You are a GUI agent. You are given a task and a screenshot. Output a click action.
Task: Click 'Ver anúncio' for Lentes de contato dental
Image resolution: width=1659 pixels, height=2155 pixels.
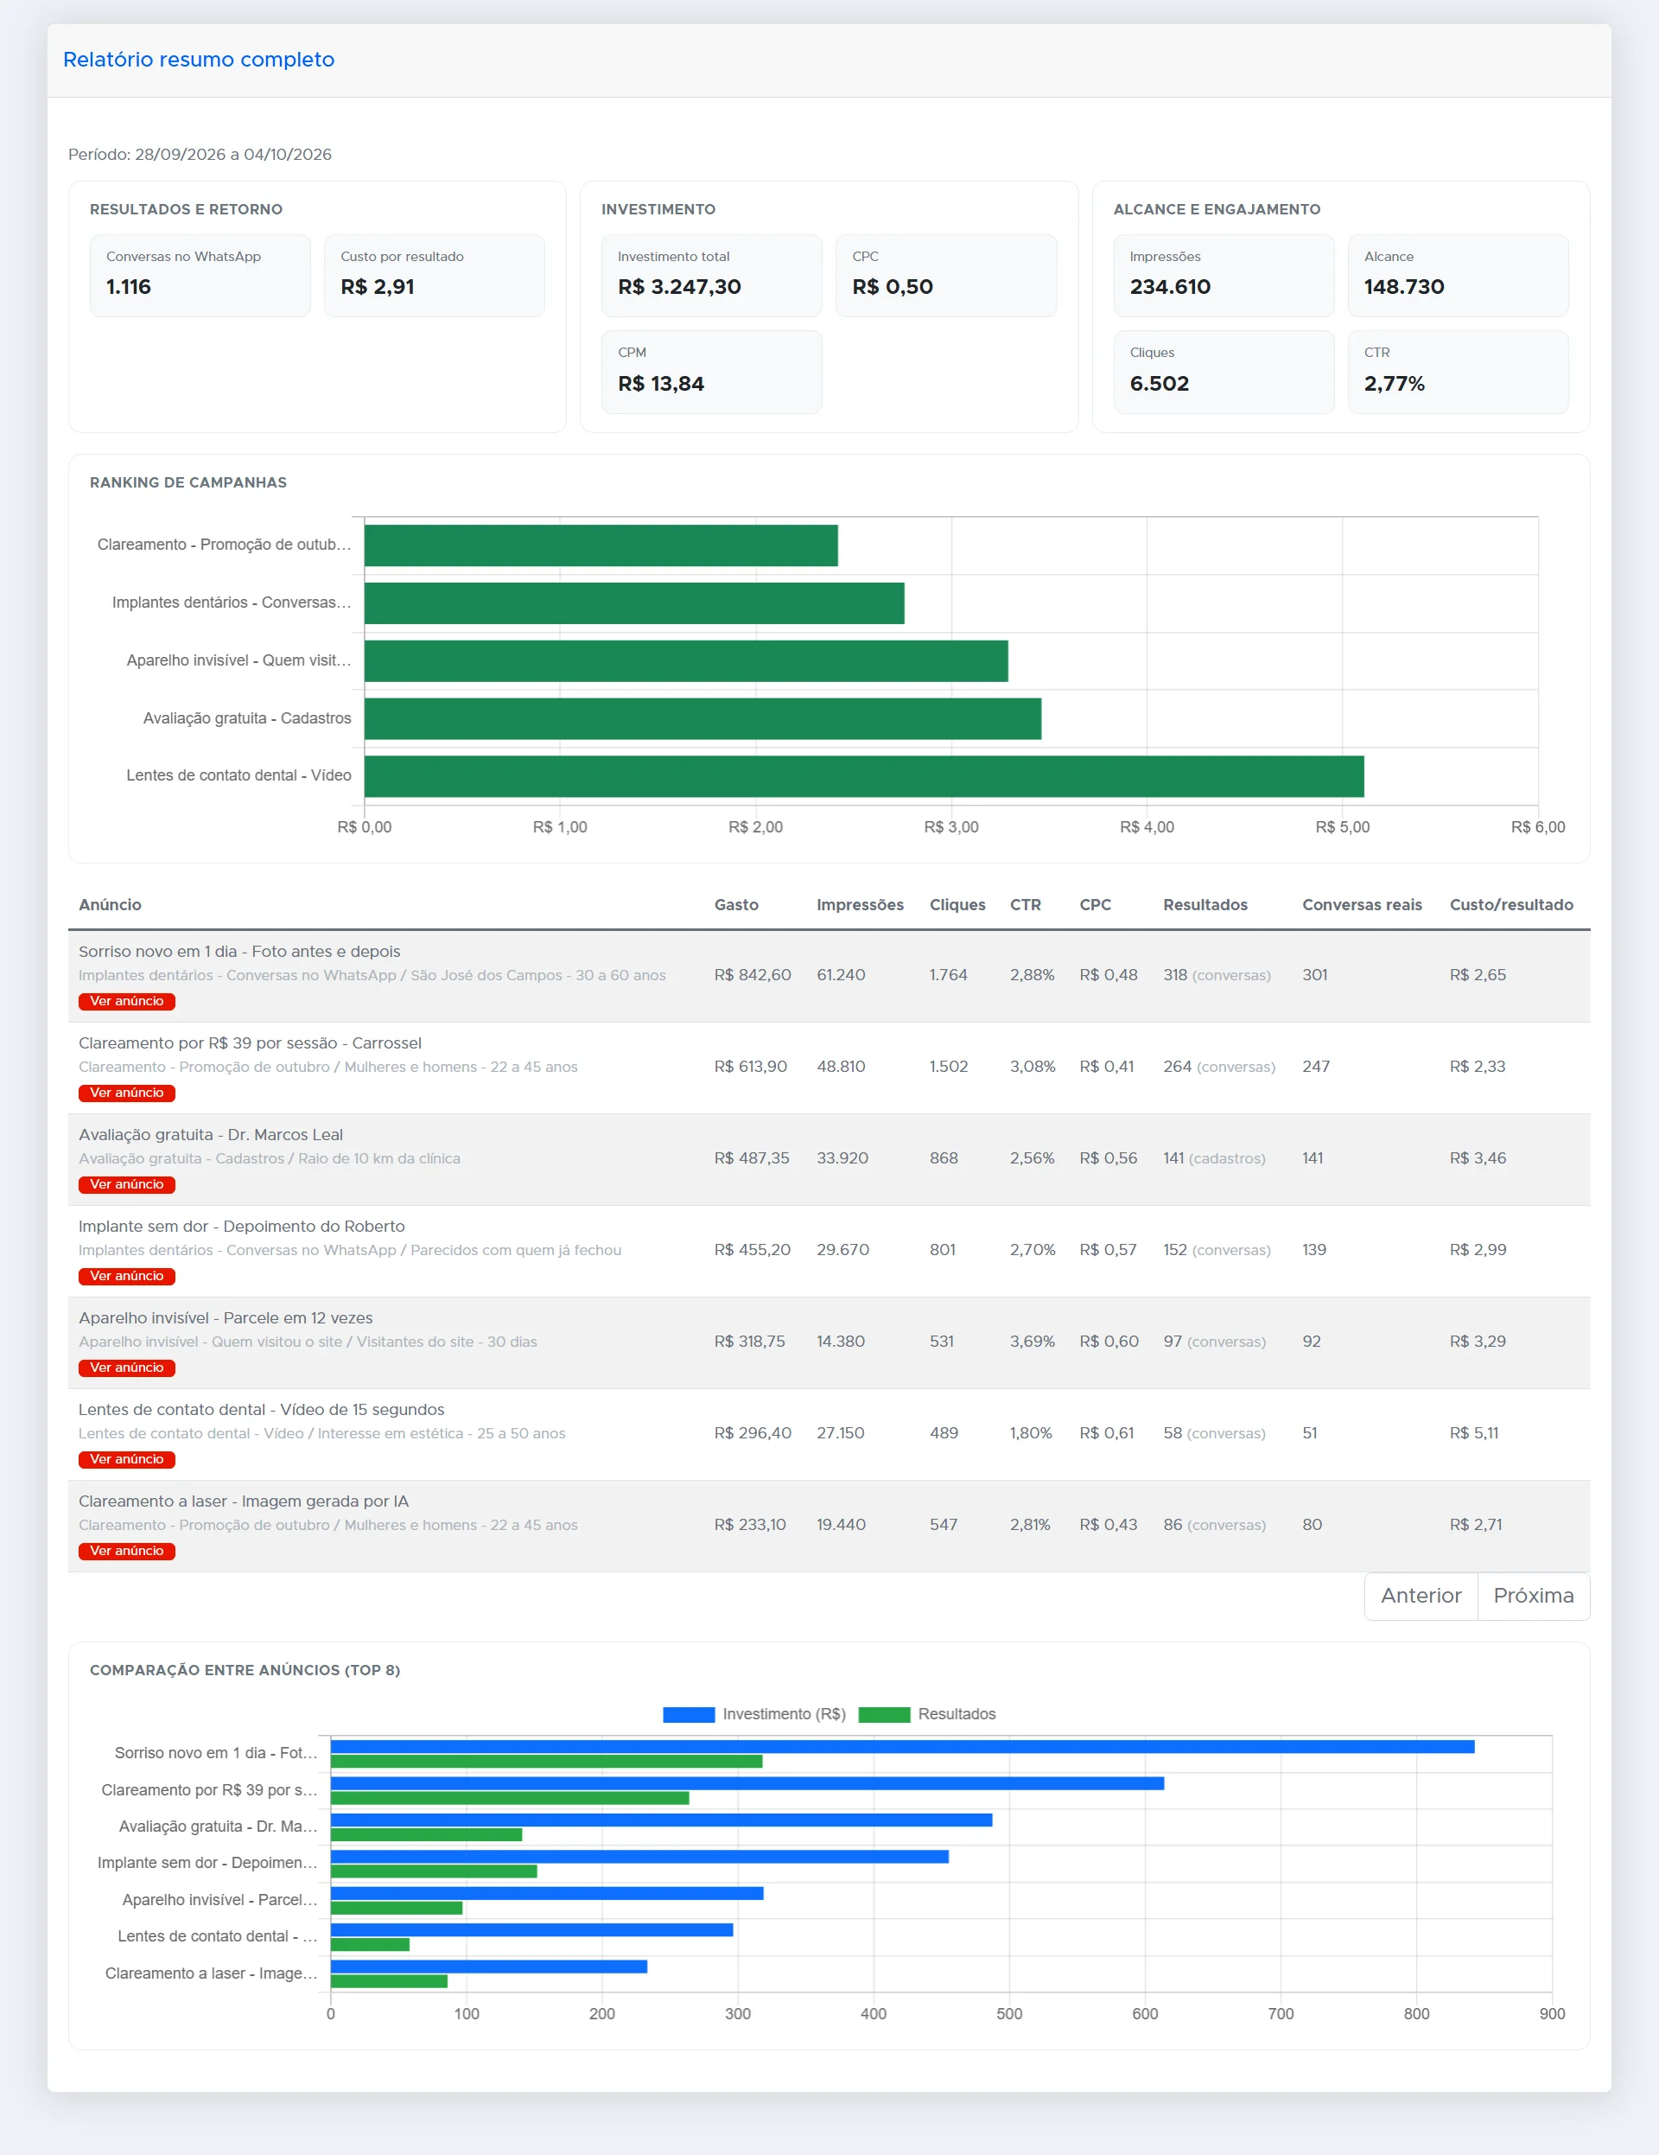pos(127,1460)
